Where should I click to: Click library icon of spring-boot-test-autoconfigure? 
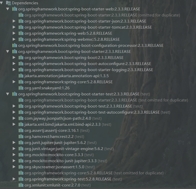click(x=21, y=112)
